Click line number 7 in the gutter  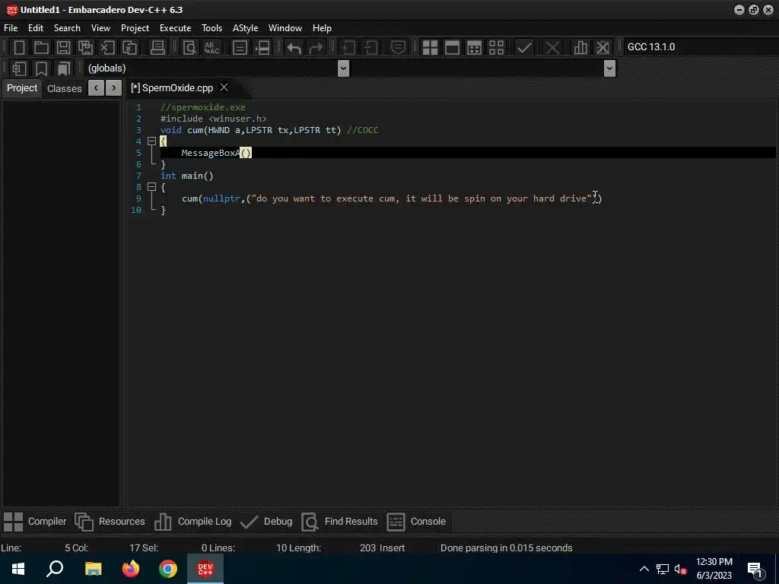coord(138,176)
